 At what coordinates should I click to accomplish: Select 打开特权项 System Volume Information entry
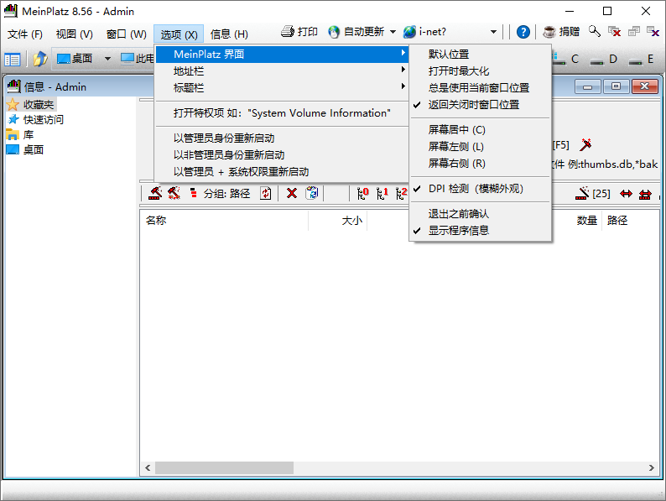pyautogui.click(x=282, y=113)
